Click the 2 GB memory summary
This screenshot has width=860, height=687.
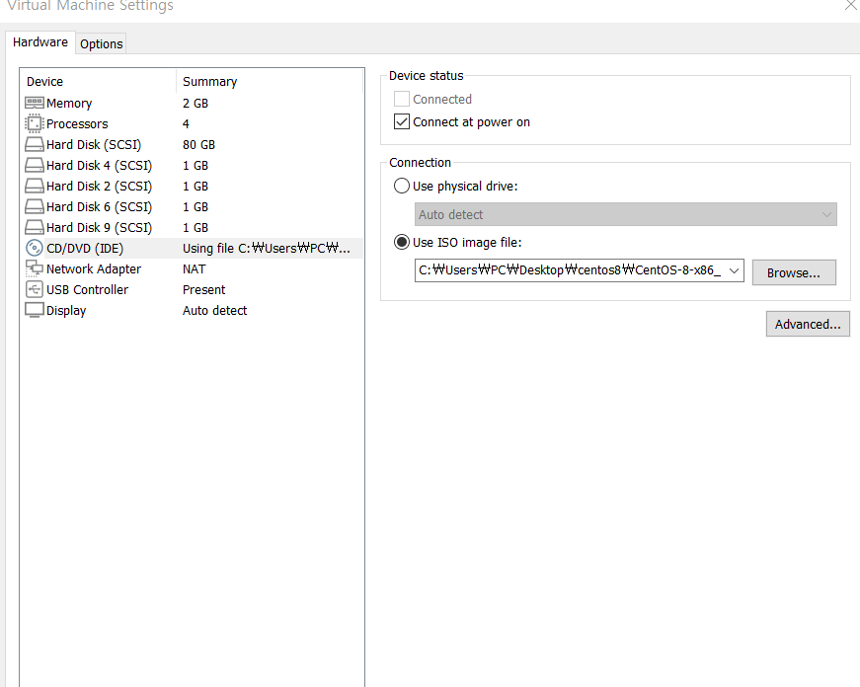tap(195, 103)
